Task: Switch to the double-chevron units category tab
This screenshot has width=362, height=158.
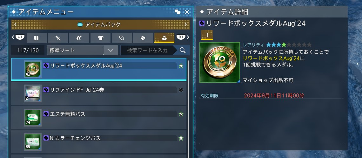Action: pyautogui.click(x=79, y=38)
